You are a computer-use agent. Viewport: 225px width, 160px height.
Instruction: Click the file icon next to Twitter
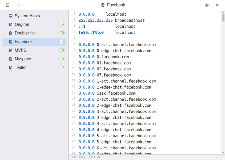pyautogui.click(x=11, y=68)
